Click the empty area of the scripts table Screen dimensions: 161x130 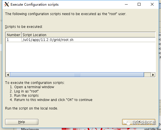point(80,57)
